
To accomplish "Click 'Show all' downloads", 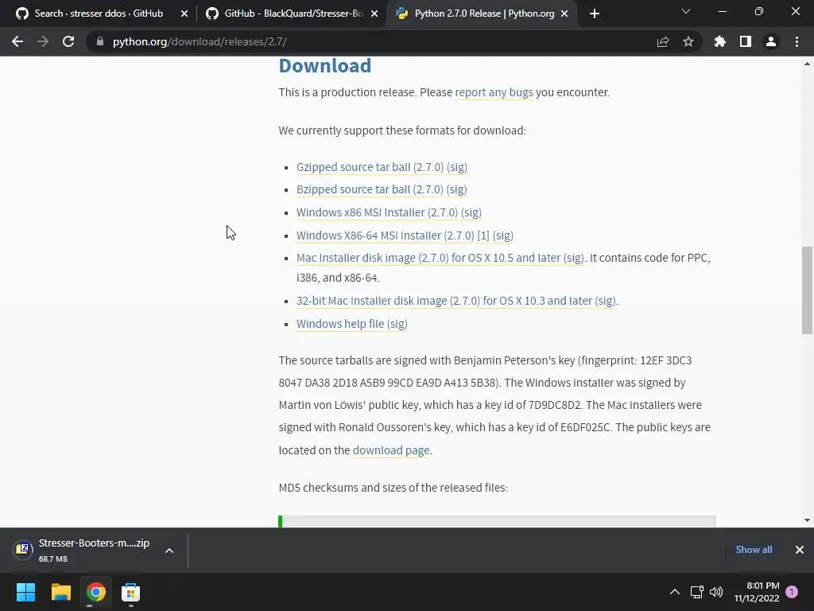I will (x=754, y=550).
